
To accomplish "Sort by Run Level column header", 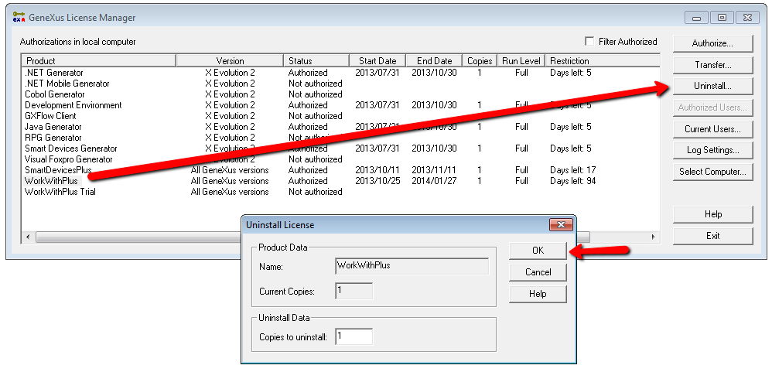I will coord(521,61).
